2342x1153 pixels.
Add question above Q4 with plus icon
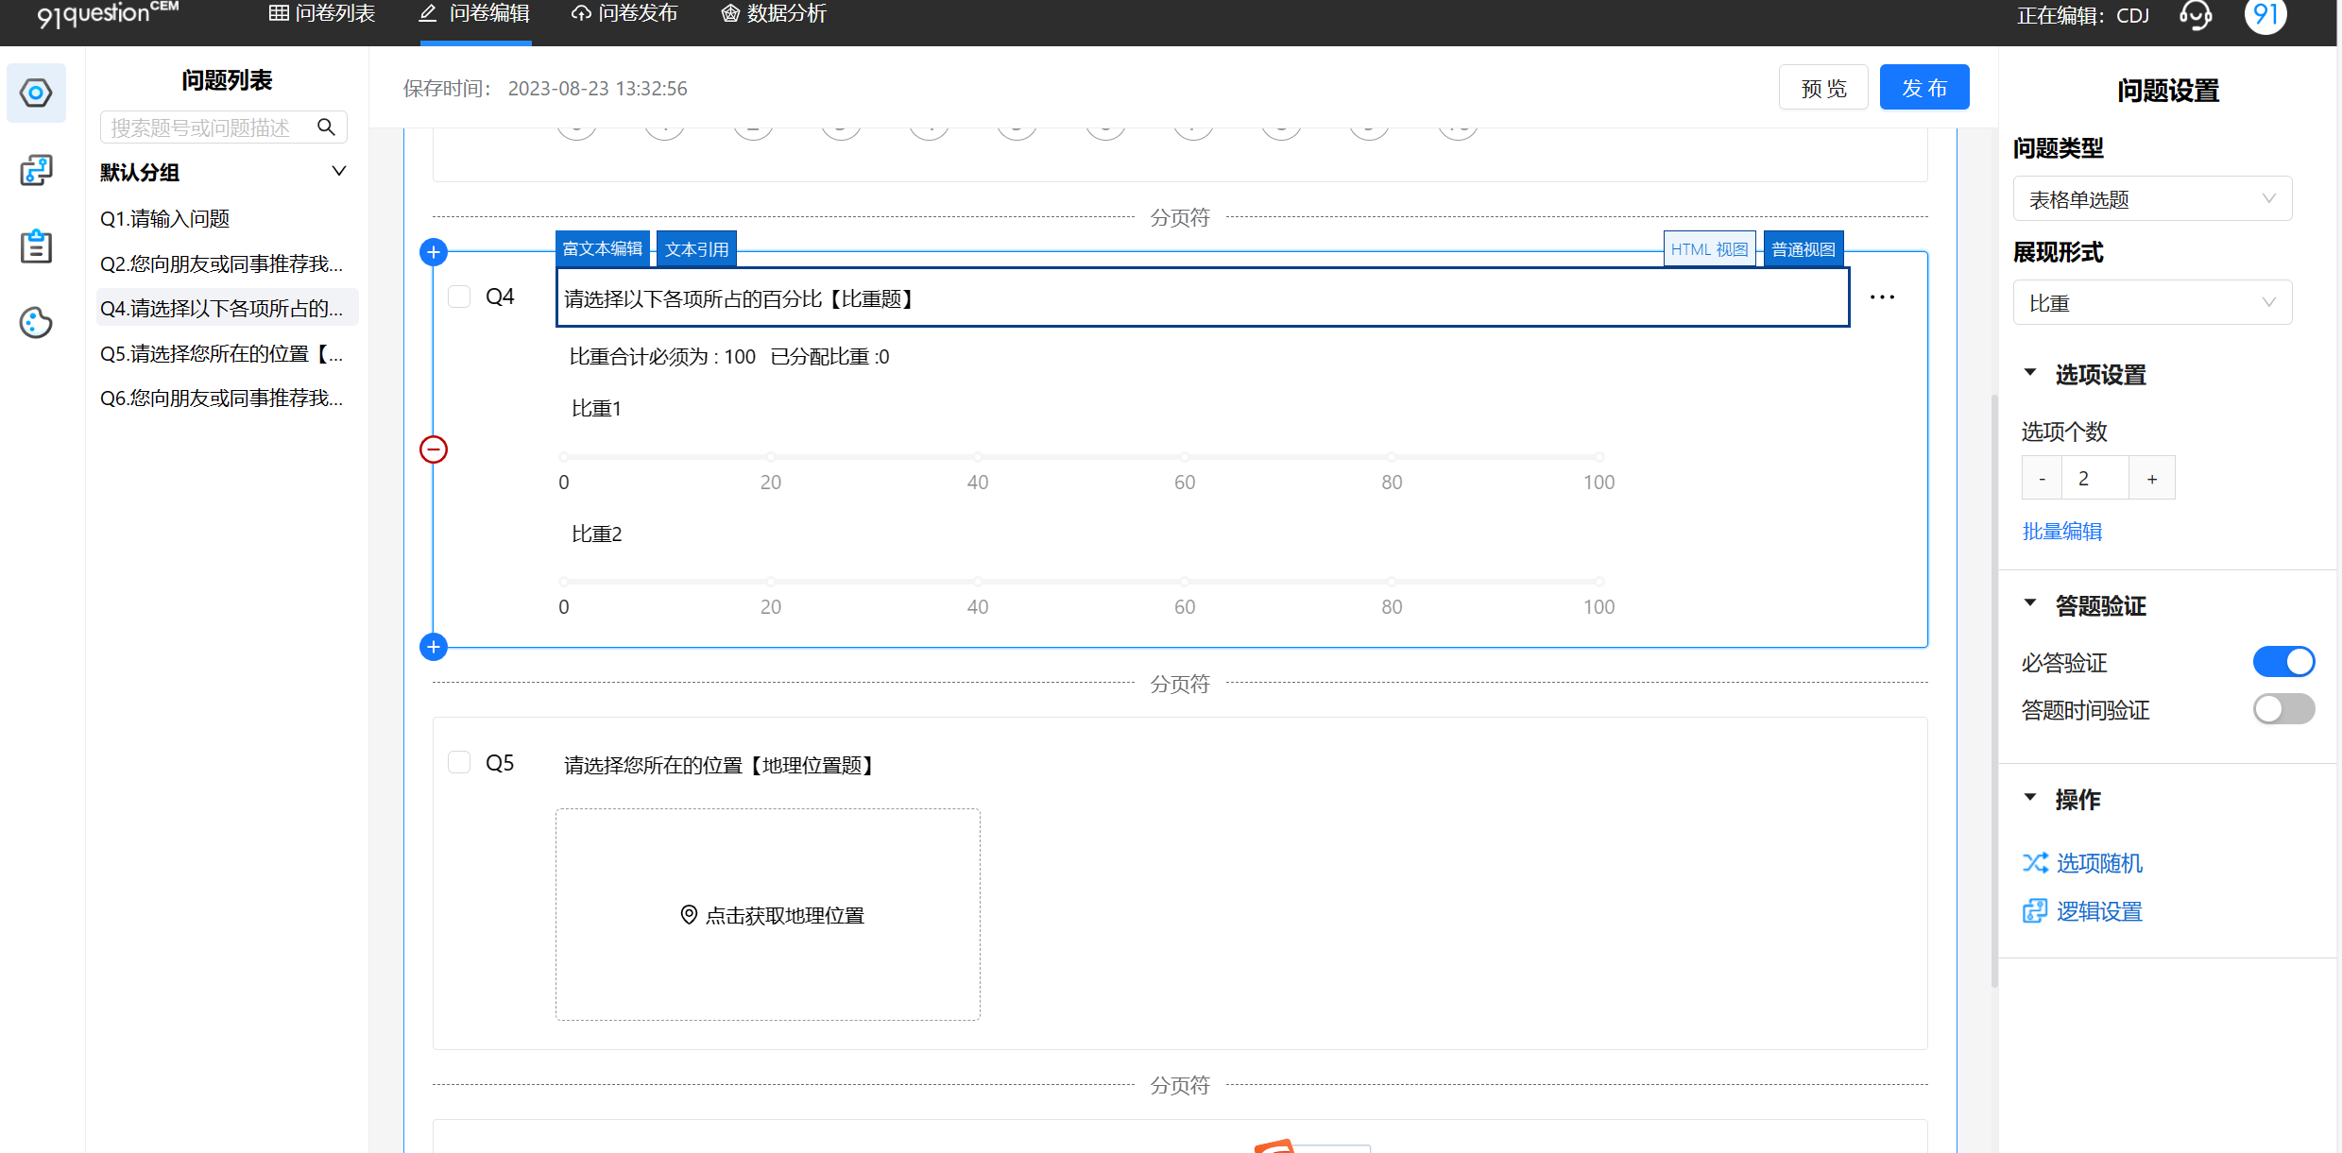pos(434,252)
